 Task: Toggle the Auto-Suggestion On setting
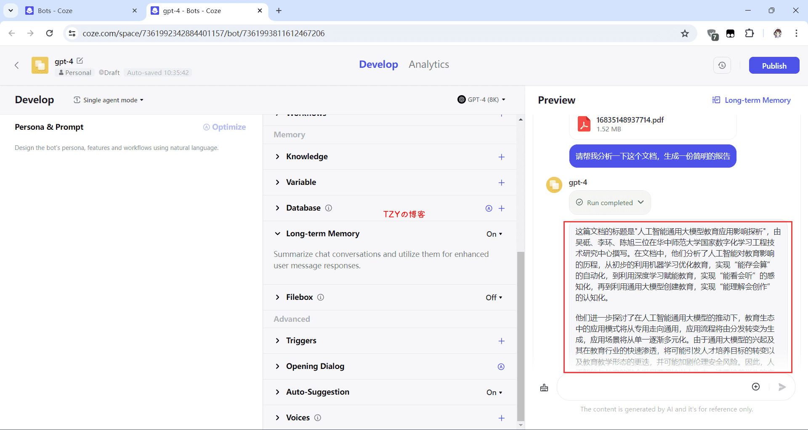[494, 392]
